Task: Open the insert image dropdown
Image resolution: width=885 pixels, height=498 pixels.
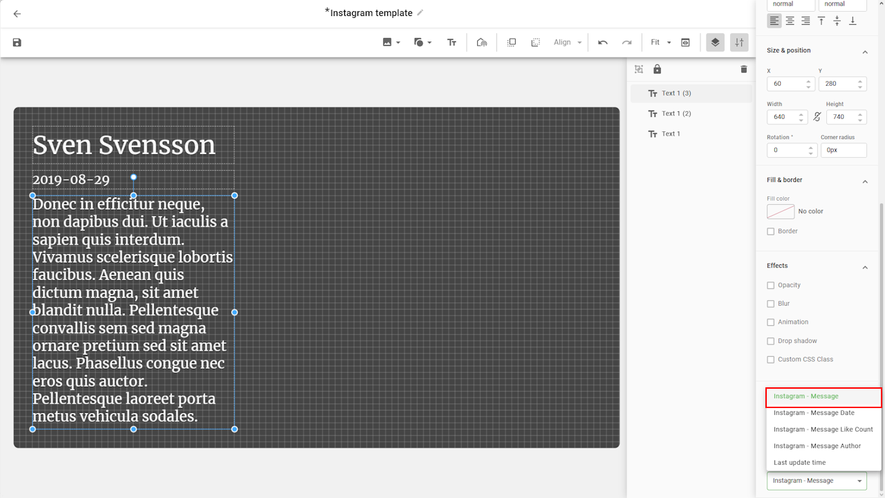Action: click(391, 43)
